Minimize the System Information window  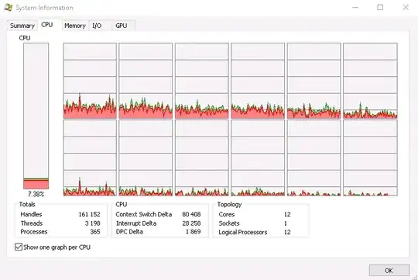[355, 8]
